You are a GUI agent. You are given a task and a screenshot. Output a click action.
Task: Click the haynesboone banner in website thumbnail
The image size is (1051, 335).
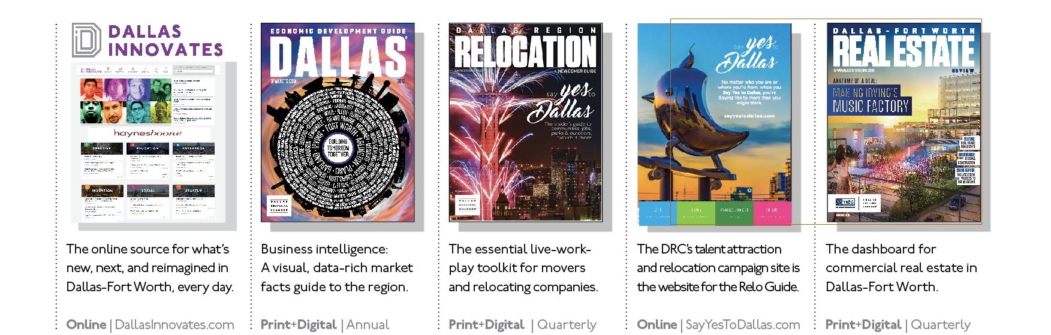click(148, 133)
